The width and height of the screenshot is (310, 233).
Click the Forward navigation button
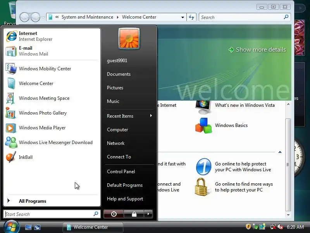(x=36, y=17)
